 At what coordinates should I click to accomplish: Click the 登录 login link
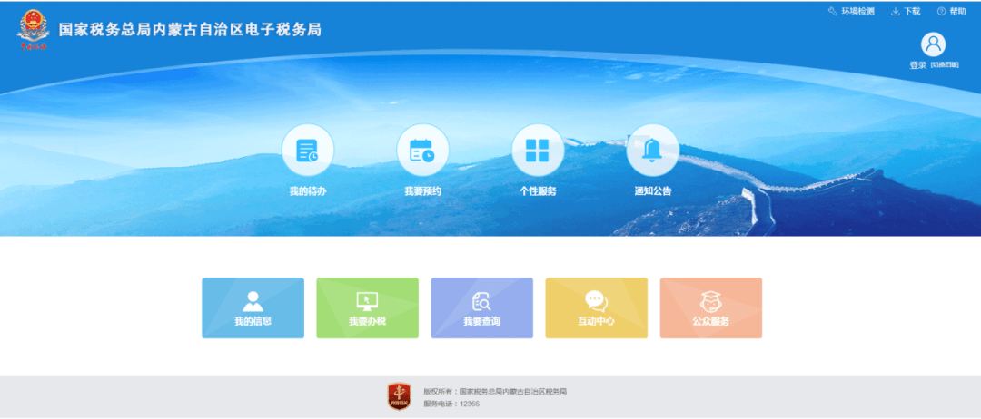917,65
